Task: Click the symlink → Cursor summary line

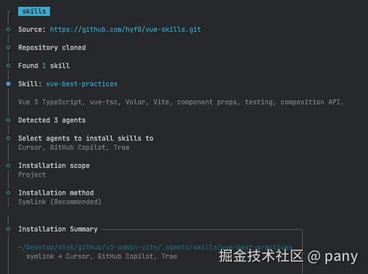Action: (x=101, y=256)
